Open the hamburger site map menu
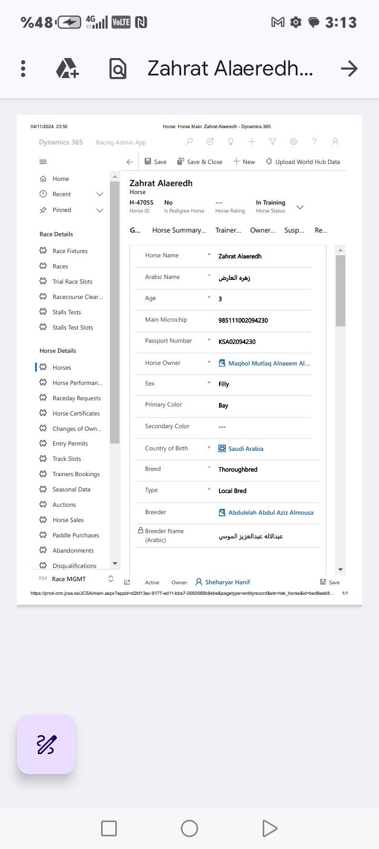 43,162
